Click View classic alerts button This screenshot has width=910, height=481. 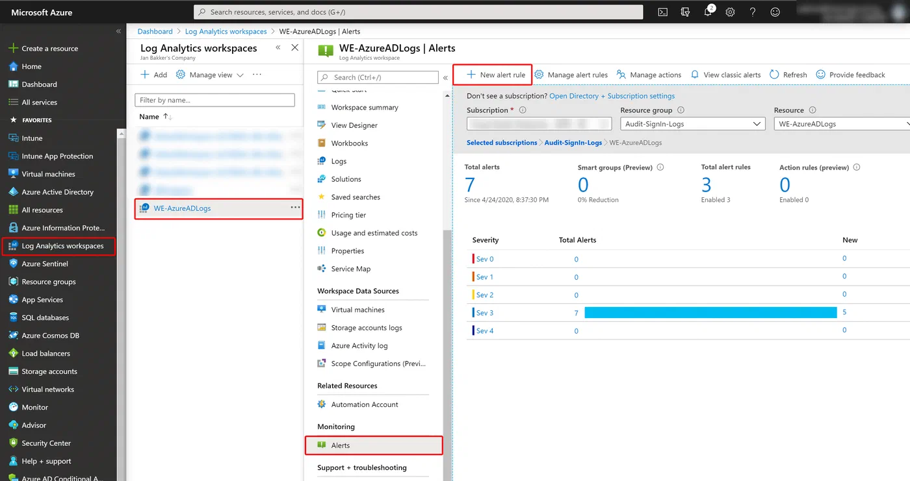click(725, 75)
